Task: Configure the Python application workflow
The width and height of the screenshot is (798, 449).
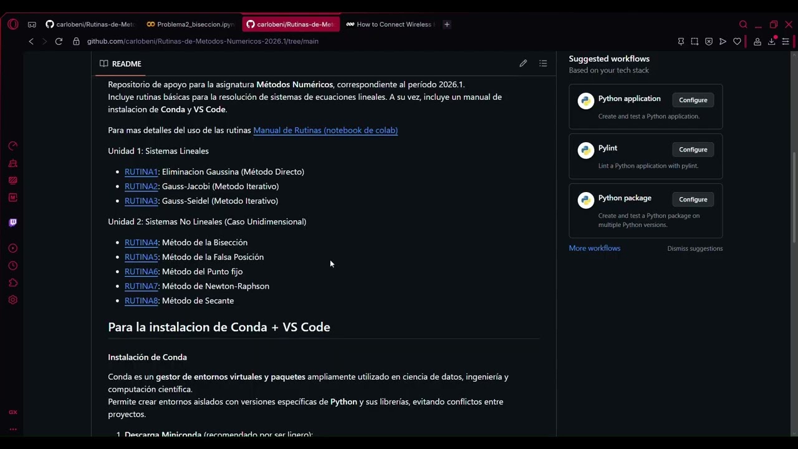Action: (x=693, y=100)
